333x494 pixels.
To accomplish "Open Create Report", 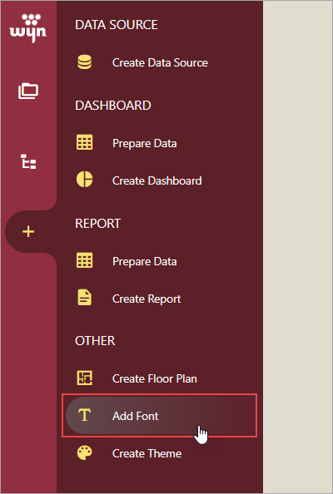I will 147,299.
